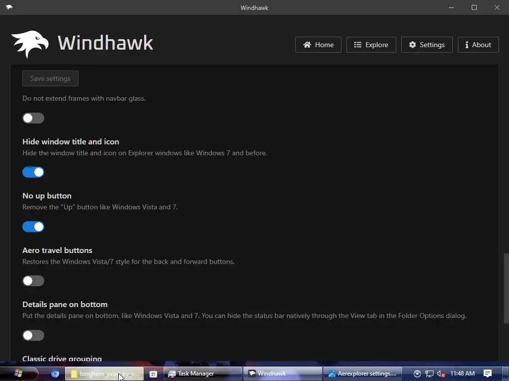The width and height of the screenshot is (509, 381).
Task: Open the clock showing 11:48 AM
Action: (x=462, y=374)
